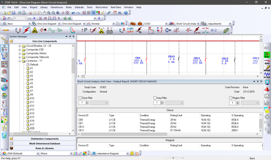This screenshot has width=271, height=160.
Task: Click the recycle bin dumpster icon
Action: click(4, 135)
